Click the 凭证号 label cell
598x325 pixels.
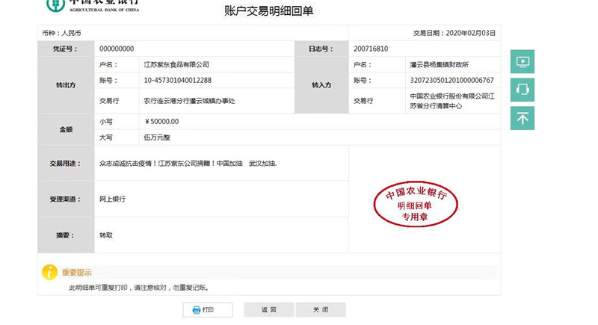click(66, 49)
